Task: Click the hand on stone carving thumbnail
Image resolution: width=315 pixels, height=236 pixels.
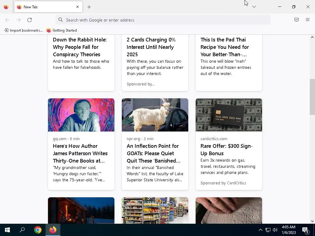Action: (x=229, y=210)
